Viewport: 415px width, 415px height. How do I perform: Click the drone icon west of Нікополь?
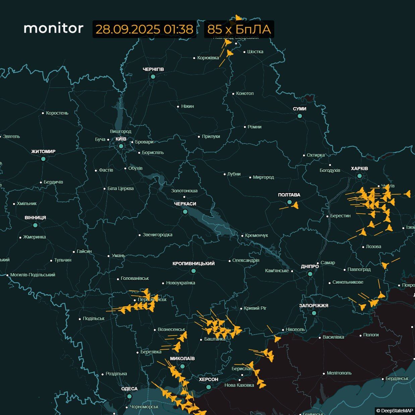click(277, 339)
